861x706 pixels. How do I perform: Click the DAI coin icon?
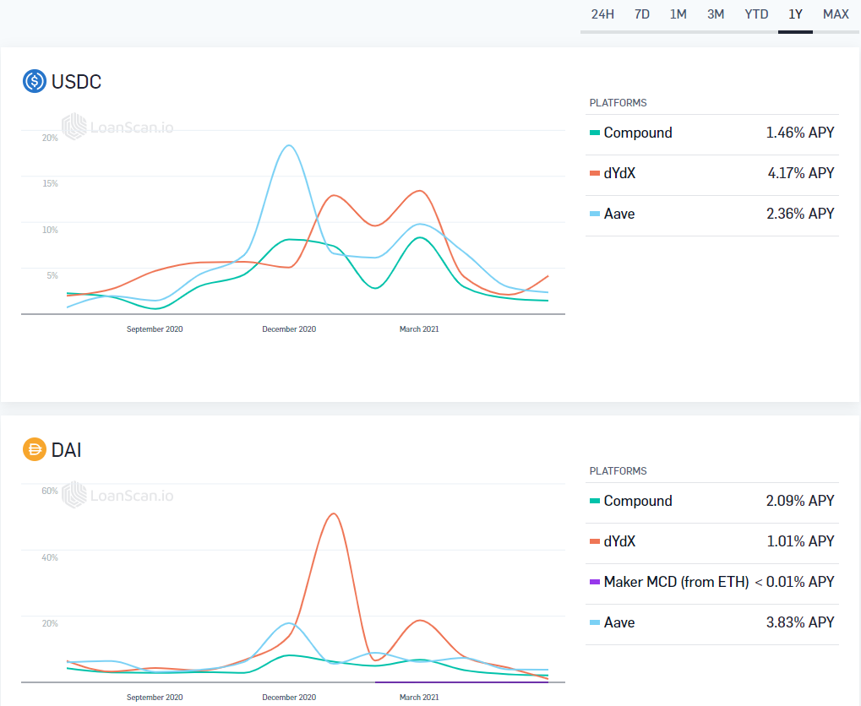35,449
